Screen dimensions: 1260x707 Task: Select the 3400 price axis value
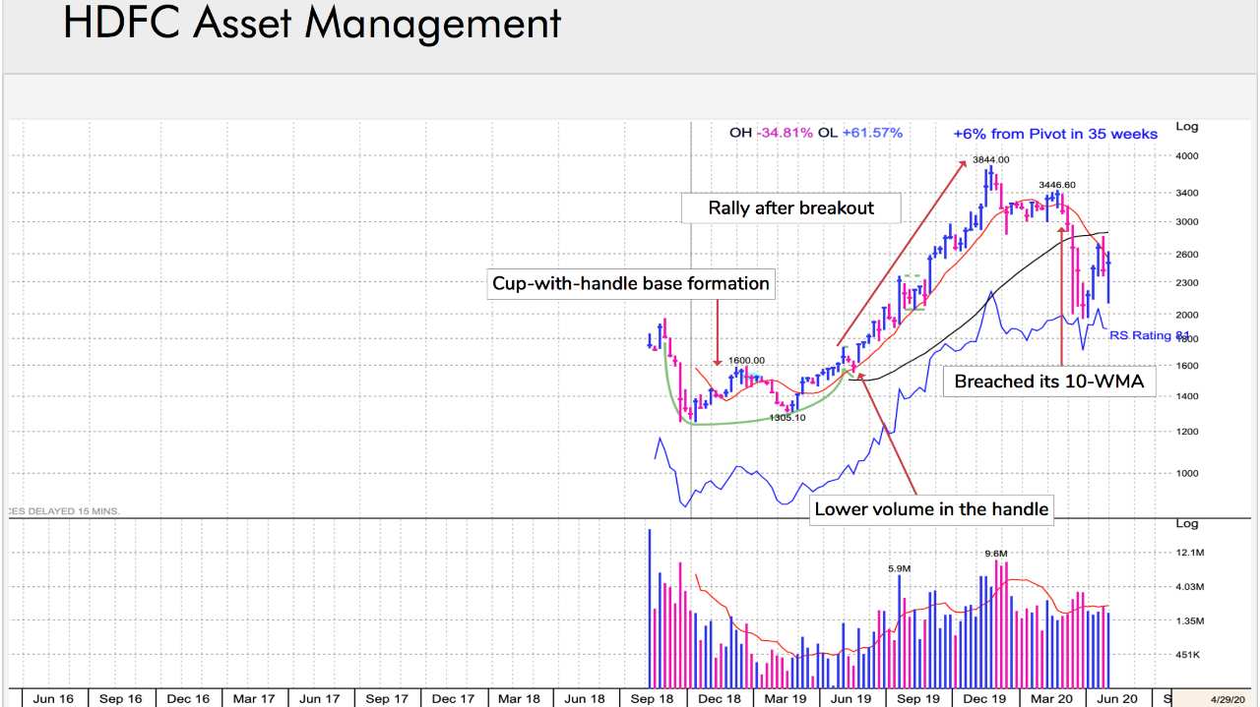point(1186,193)
